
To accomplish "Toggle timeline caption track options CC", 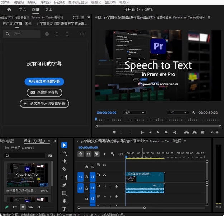I will tap(120, 154).
